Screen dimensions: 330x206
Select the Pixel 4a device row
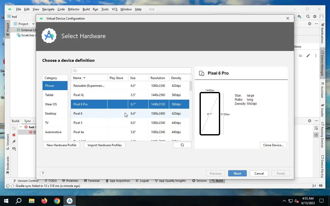130,132
